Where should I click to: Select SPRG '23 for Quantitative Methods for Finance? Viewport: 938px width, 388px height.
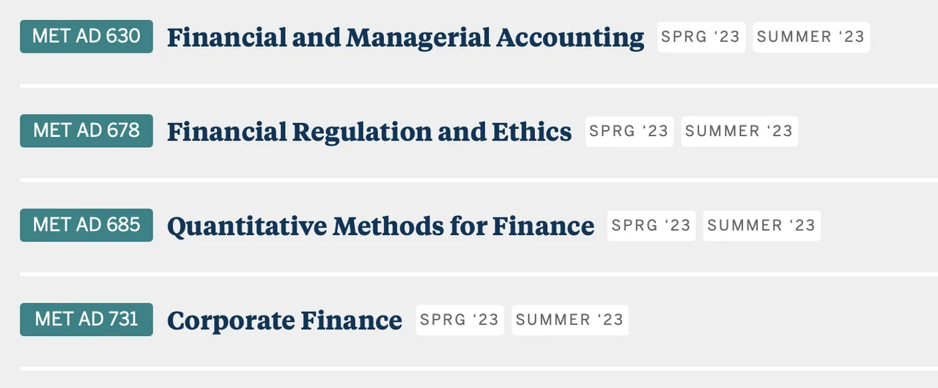coord(651,225)
